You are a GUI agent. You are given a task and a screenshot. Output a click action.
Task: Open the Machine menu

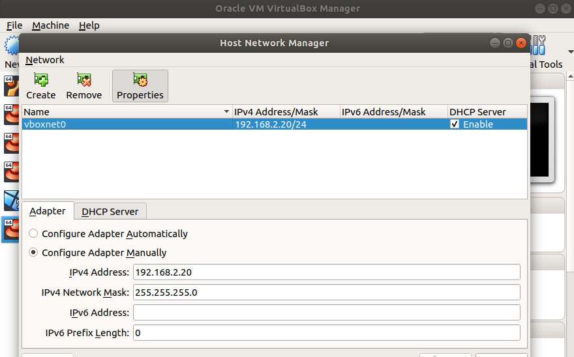click(50, 25)
